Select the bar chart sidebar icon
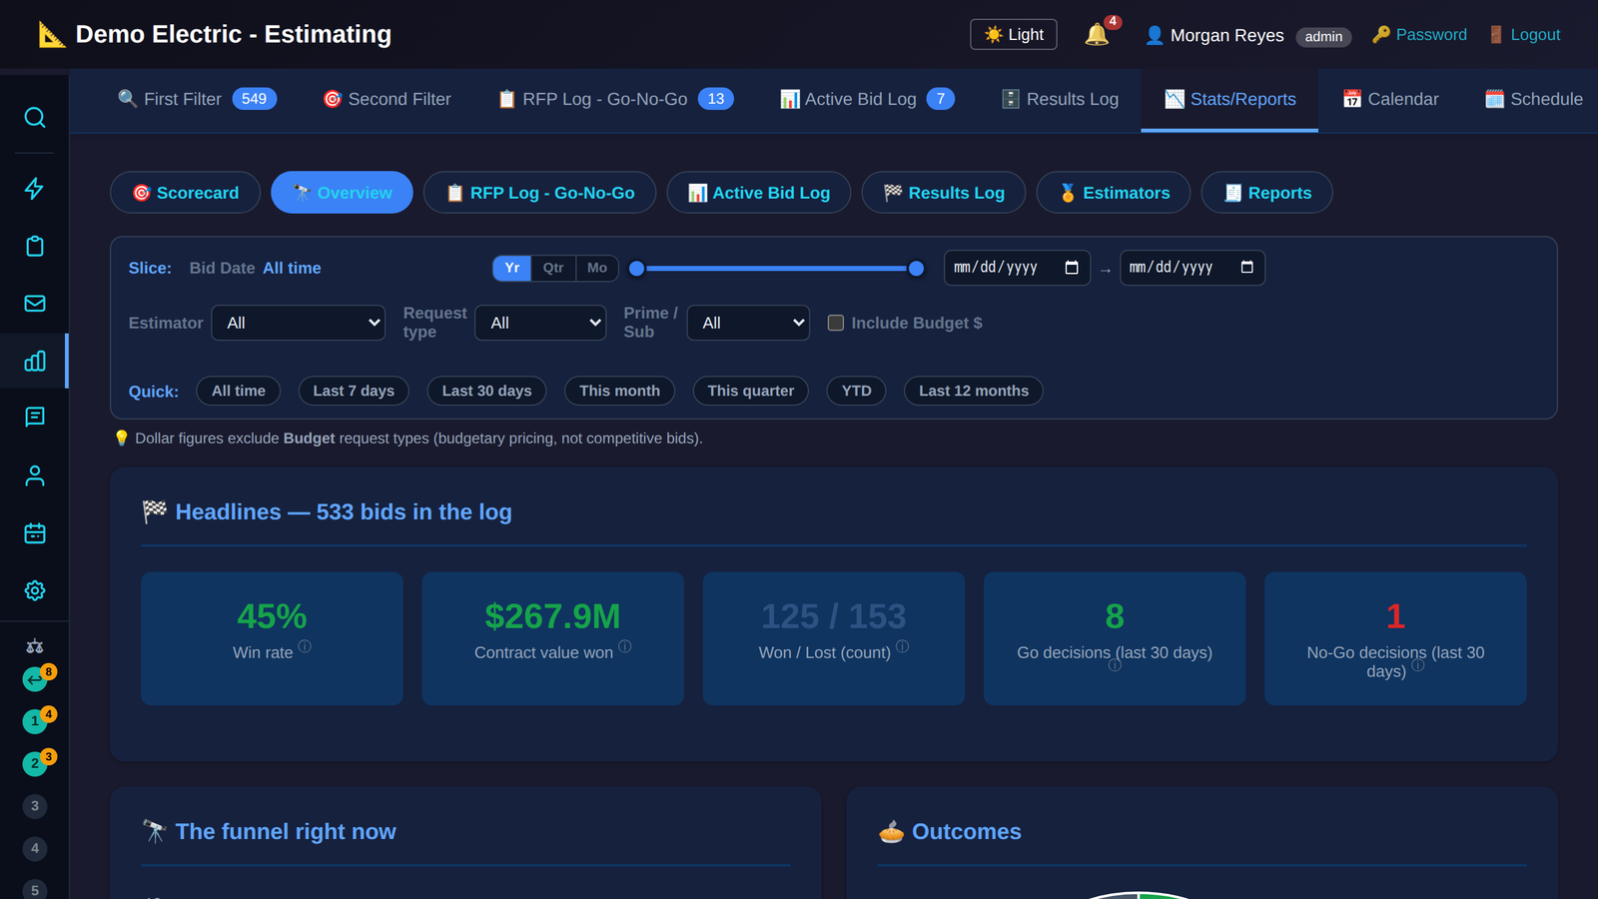 [x=35, y=361]
